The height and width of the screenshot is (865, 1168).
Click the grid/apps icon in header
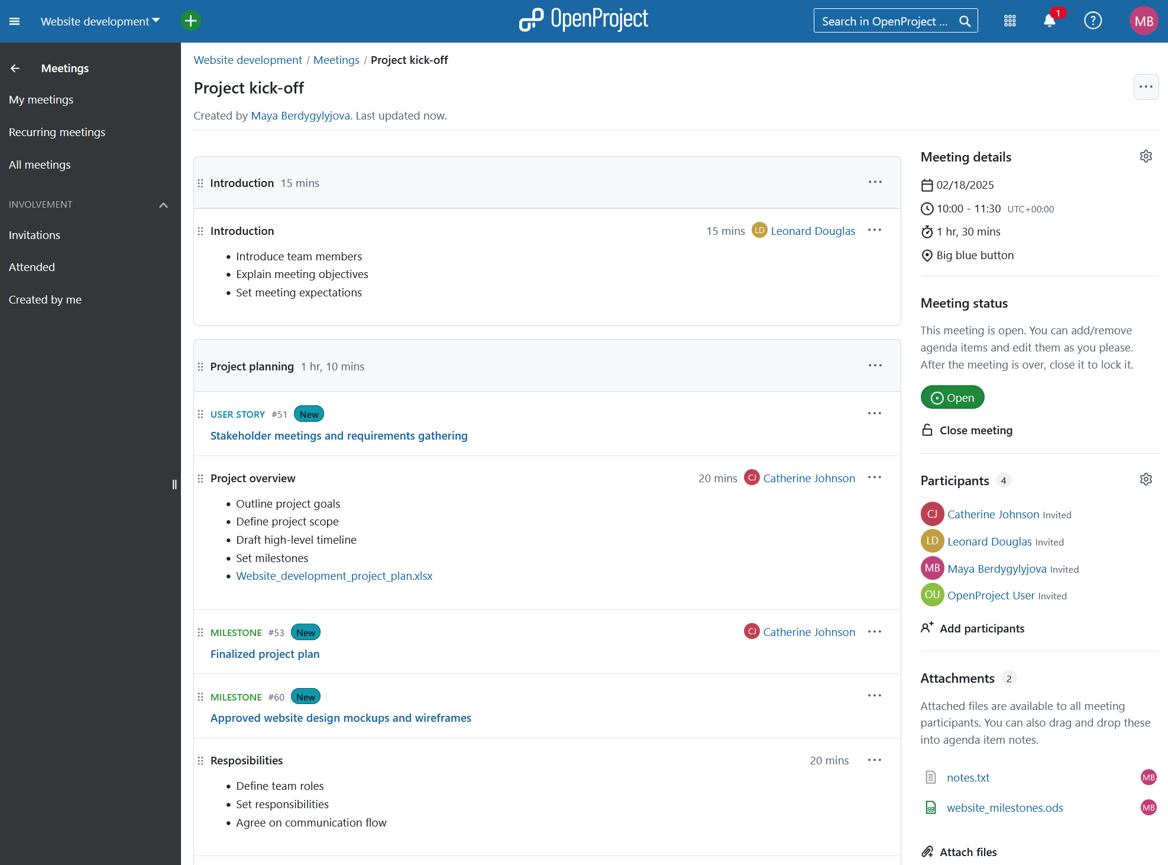pos(1010,21)
